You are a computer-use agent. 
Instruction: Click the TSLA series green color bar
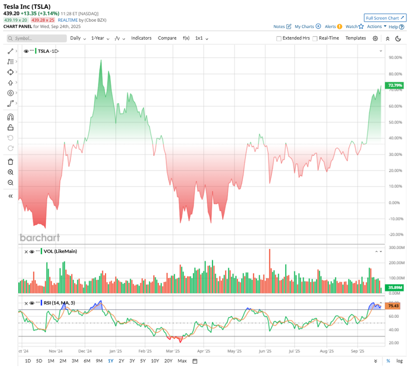[x=36, y=51]
